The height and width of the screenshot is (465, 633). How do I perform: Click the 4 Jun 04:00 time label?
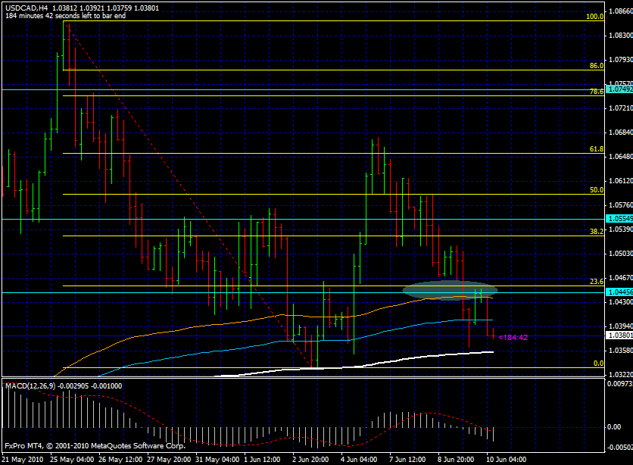click(x=359, y=460)
